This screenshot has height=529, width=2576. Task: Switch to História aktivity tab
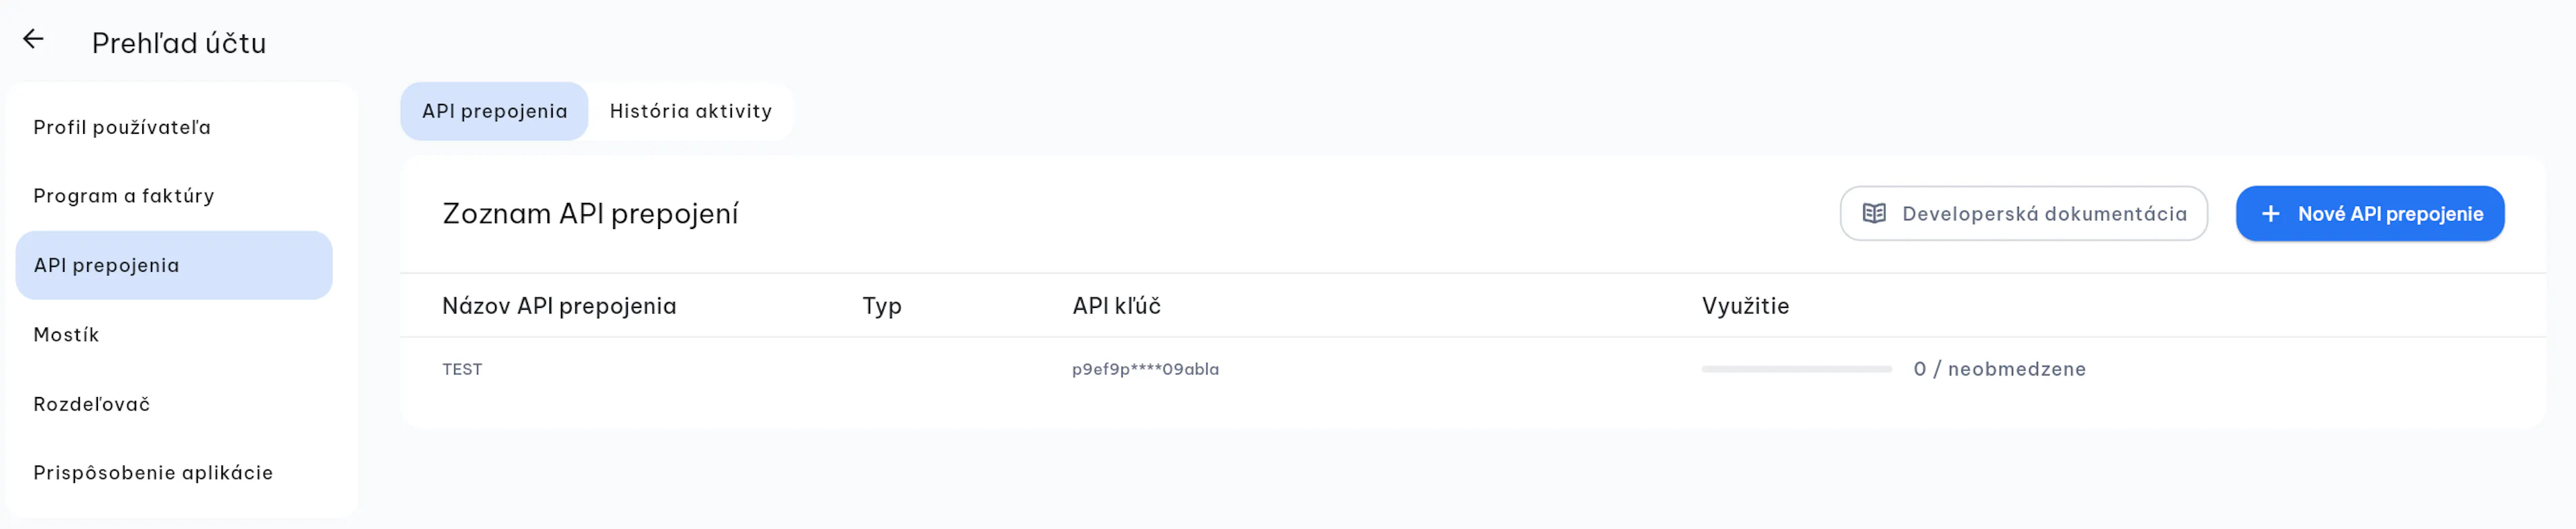pos(691,110)
